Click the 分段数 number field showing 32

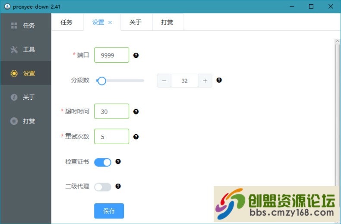(x=185, y=81)
